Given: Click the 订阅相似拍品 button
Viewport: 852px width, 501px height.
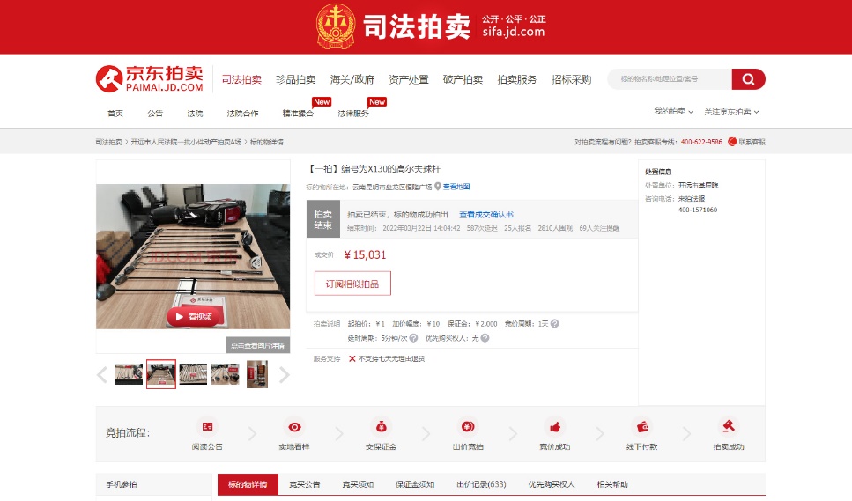Looking at the screenshot, I should pyautogui.click(x=352, y=284).
